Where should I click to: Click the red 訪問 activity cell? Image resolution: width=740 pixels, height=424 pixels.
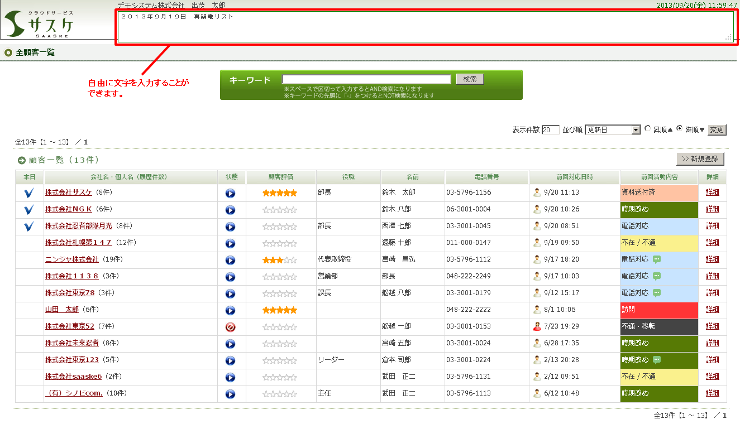click(659, 310)
